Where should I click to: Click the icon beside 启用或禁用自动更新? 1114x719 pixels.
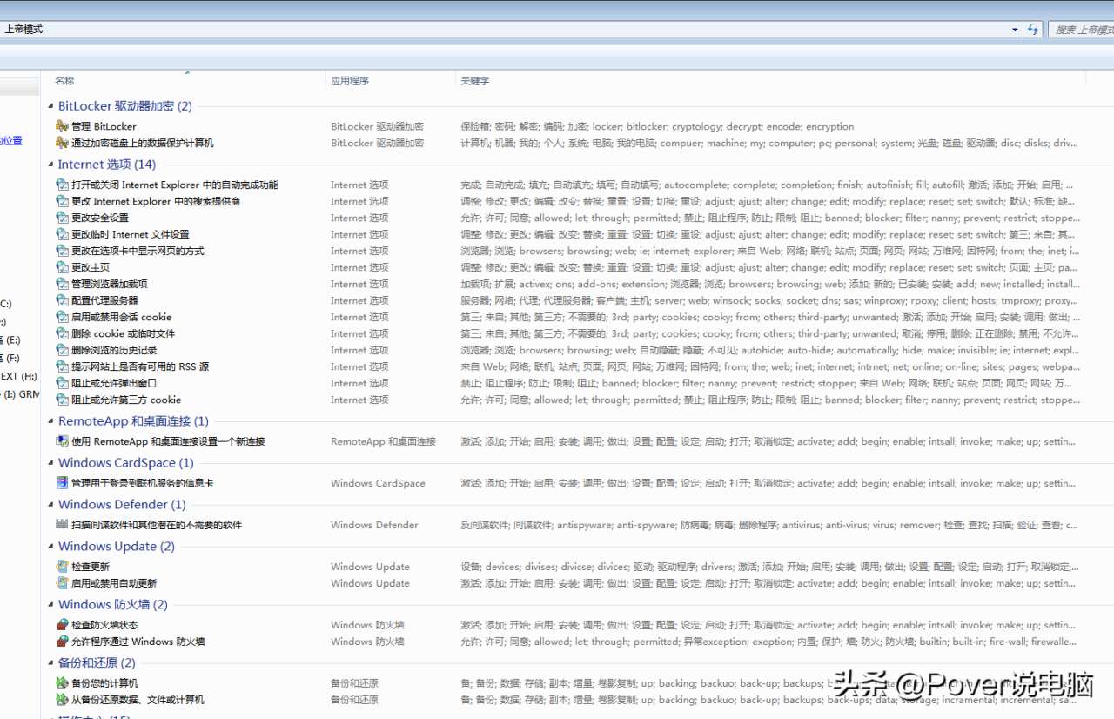[x=62, y=583]
